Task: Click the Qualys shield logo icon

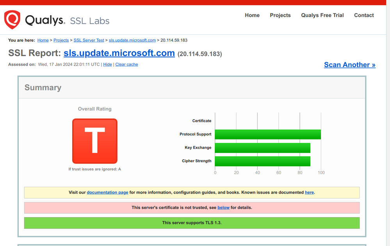Action: coord(12,20)
